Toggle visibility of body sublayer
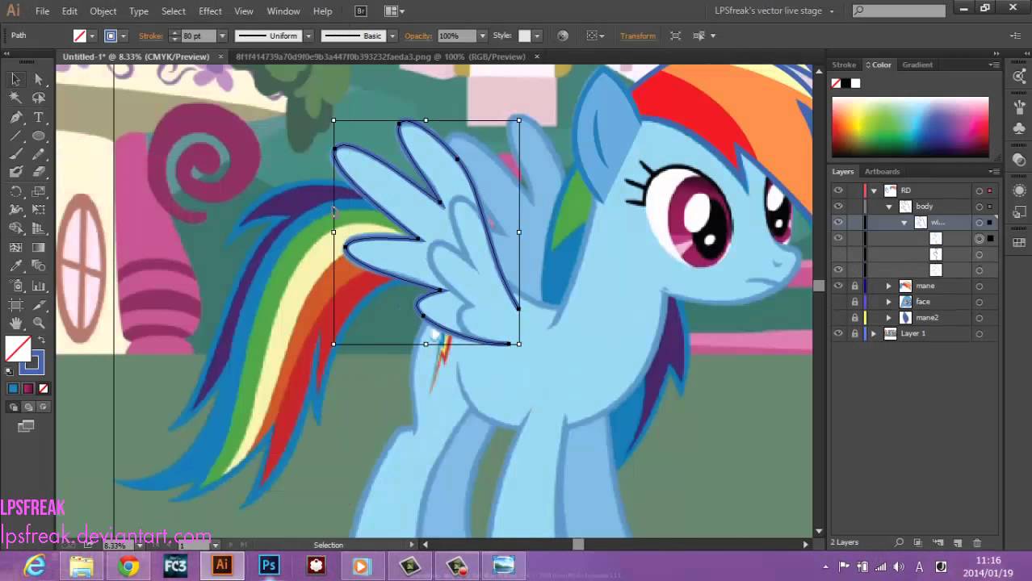1032x581 pixels. tap(838, 207)
